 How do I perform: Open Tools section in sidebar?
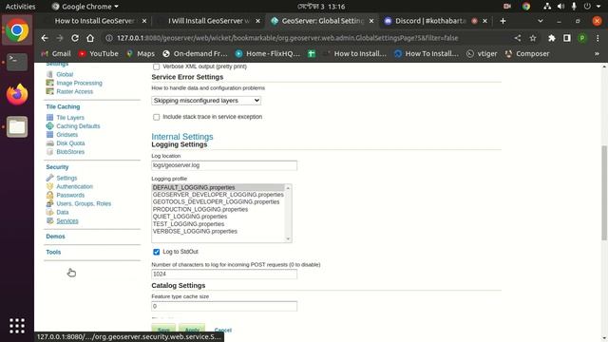coord(53,252)
